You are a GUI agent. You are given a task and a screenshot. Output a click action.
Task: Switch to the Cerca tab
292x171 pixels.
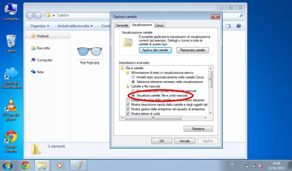(x=159, y=25)
